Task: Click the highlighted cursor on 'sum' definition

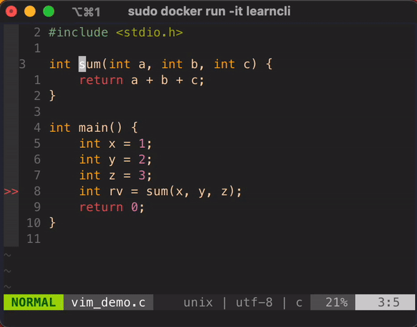Action: click(x=82, y=64)
